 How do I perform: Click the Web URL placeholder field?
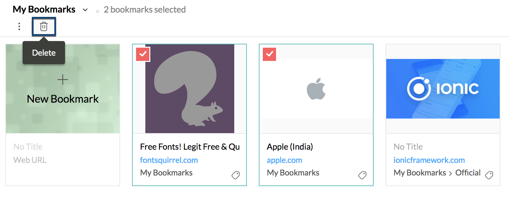[30, 160]
